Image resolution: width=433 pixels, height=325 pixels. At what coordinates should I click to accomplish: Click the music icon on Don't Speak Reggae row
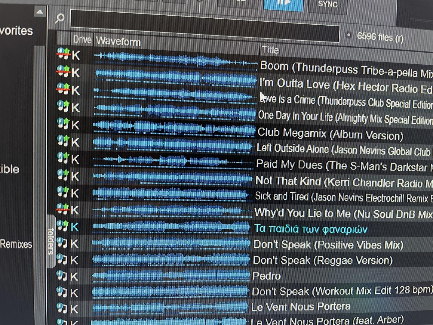tap(62, 259)
